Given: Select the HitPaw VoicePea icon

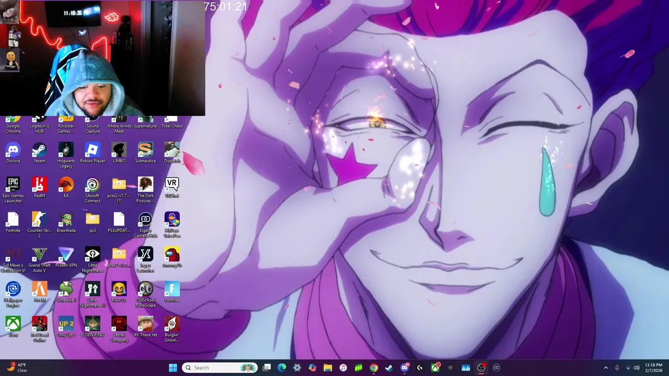Looking at the screenshot, I should click(172, 225).
